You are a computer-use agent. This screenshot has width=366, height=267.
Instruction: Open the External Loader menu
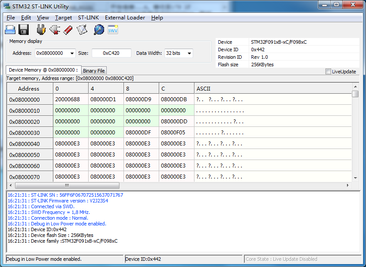tap(125, 18)
